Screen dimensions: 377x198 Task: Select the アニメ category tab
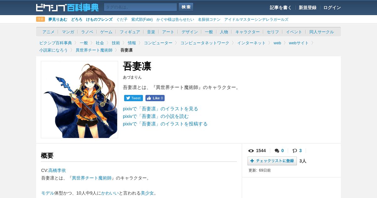48,32
